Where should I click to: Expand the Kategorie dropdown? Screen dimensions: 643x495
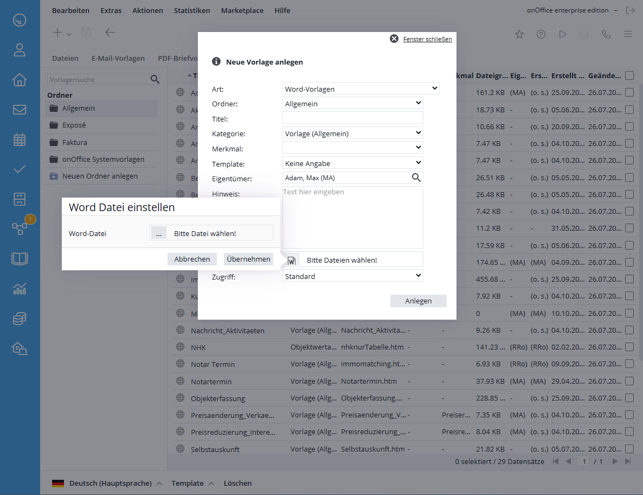coord(352,133)
